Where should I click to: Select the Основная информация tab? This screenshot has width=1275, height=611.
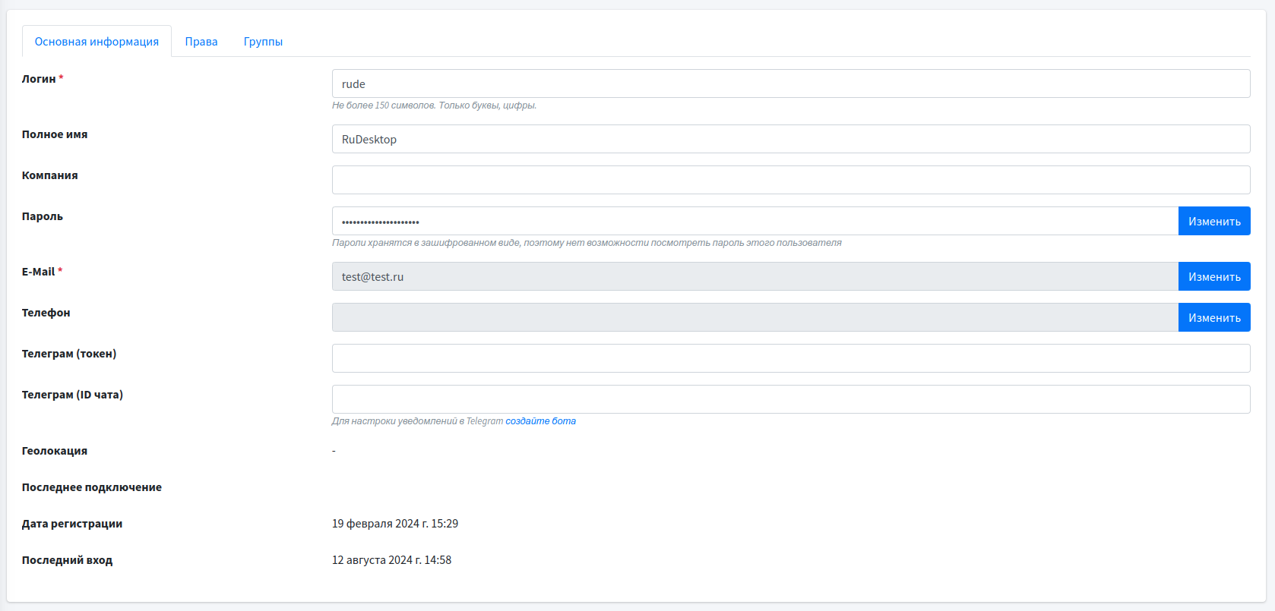96,42
